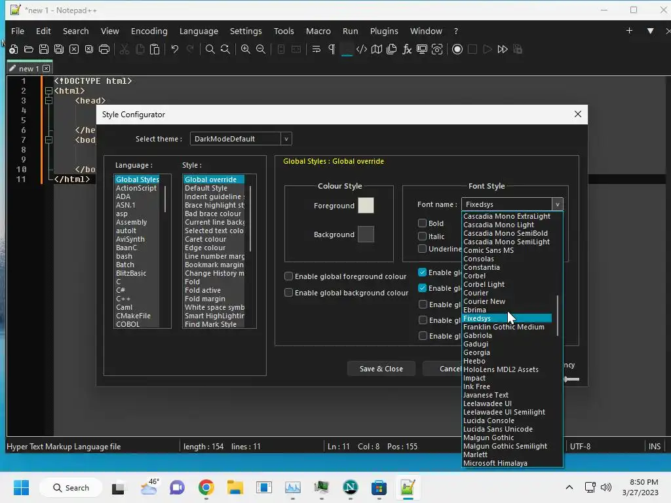Viewport: 671px width, 503px height.
Task: Open the File menu
Action: click(18, 31)
